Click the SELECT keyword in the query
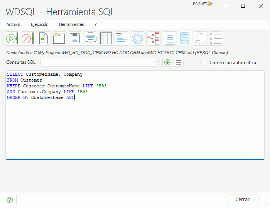The height and width of the screenshot is (208, 270). (x=15, y=74)
